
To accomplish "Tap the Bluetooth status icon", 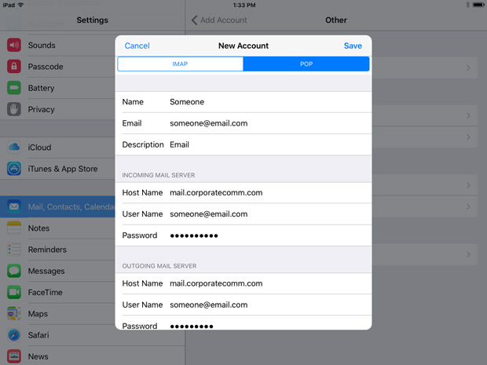I will point(467,5).
